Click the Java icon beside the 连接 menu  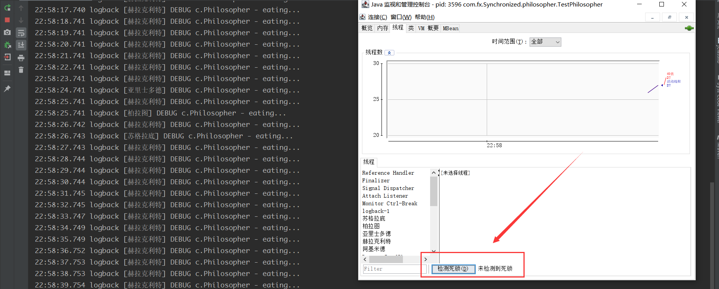pyautogui.click(x=362, y=17)
